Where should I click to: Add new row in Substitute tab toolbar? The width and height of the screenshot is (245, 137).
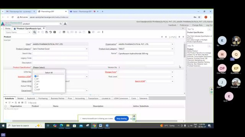click(6, 103)
